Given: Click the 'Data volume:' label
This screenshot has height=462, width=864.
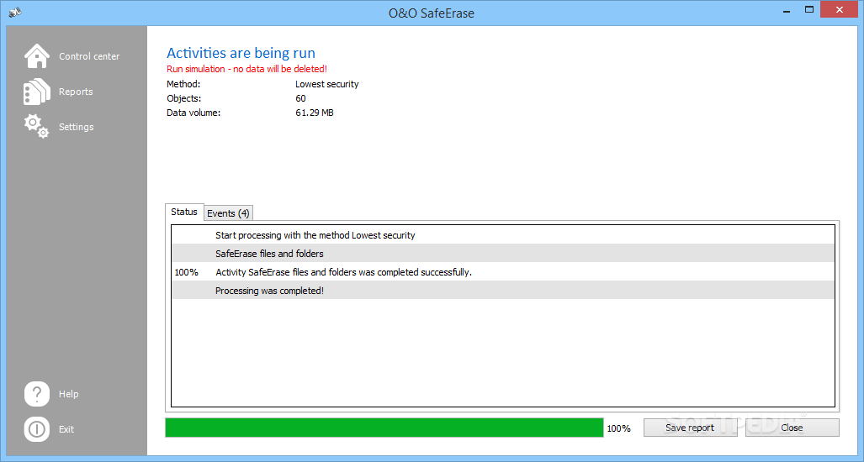Looking at the screenshot, I should click(193, 113).
